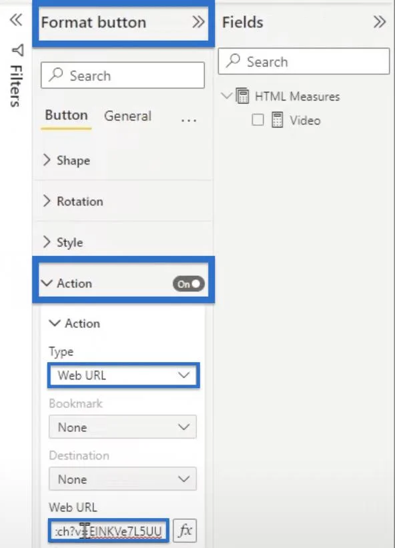Check the Video measure checkbox
The height and width of the screenshot is (548, 395).
tap(258, 120)
